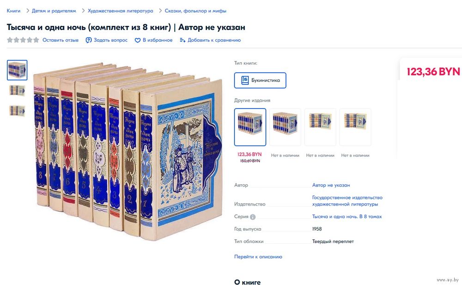Open the publisher Государственное издательство link
The image size is (462, 285).
click(x=347, y=201)
